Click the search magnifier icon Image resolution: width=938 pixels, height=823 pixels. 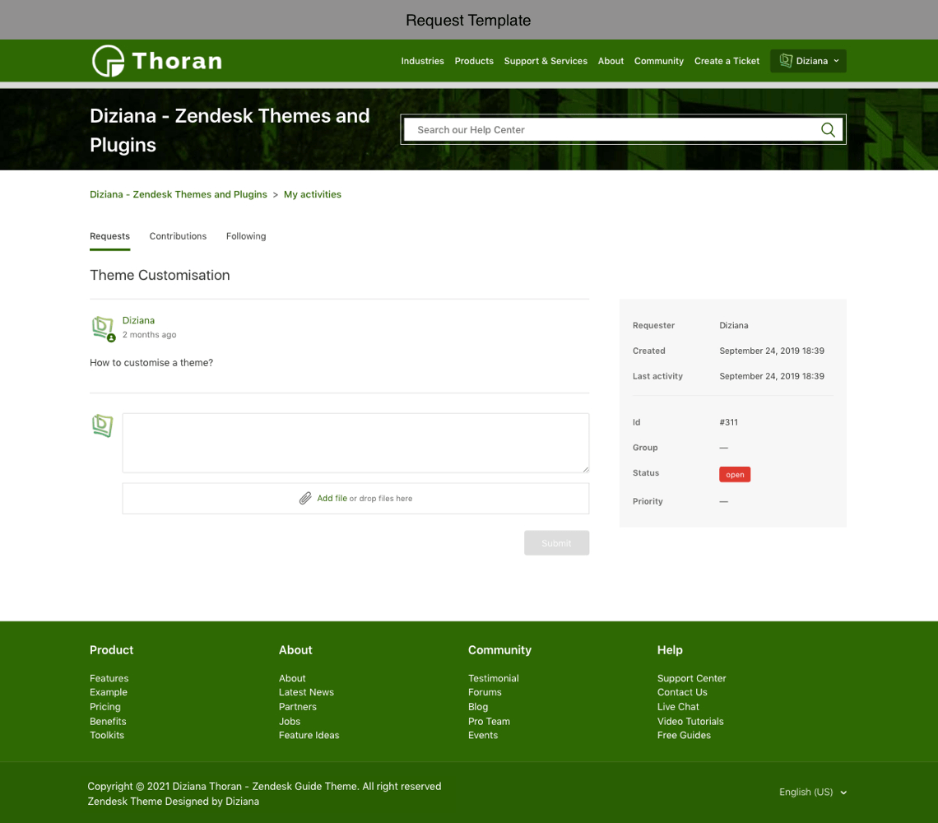[828, 130]
